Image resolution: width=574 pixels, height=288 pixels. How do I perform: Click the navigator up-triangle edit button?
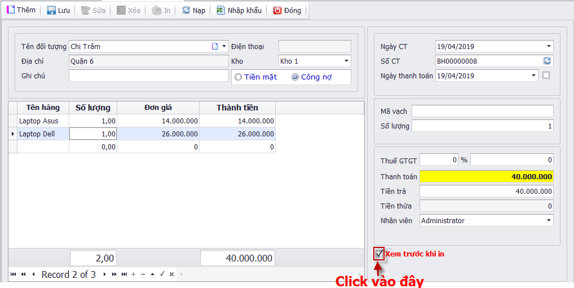coord(153,274)
